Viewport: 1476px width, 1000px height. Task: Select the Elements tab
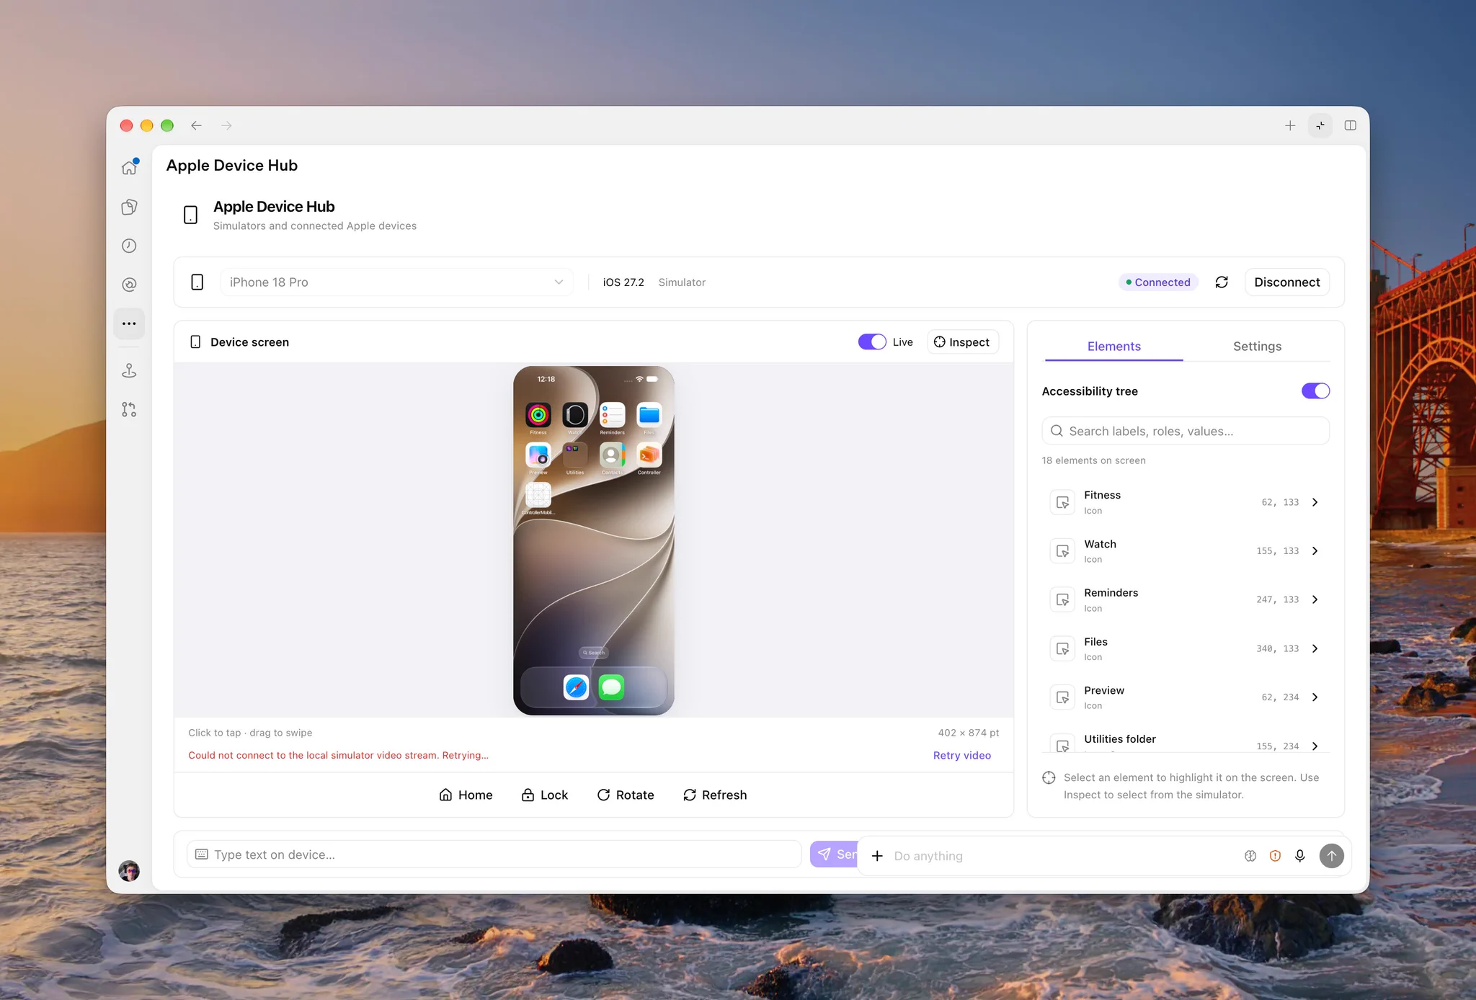click(x=1114, y=347)
